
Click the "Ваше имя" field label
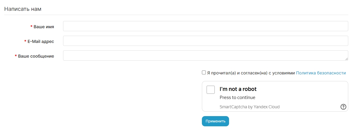point(44,27)
